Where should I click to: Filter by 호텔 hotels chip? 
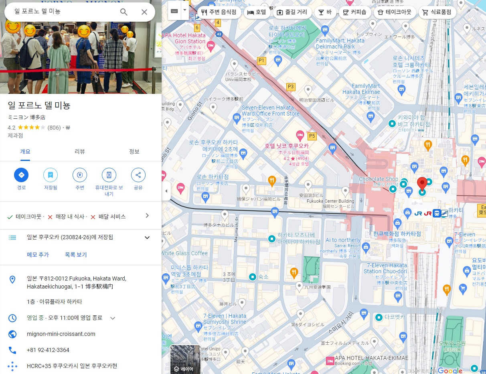click(x=256, y=12)
